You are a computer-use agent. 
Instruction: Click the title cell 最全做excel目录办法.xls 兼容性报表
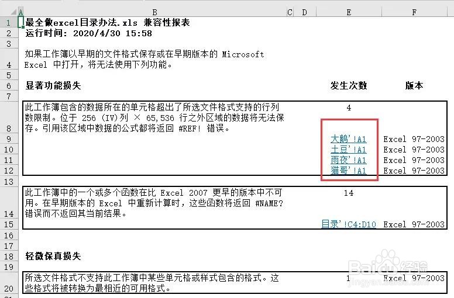pyautogui.click(x=108, y=23)
